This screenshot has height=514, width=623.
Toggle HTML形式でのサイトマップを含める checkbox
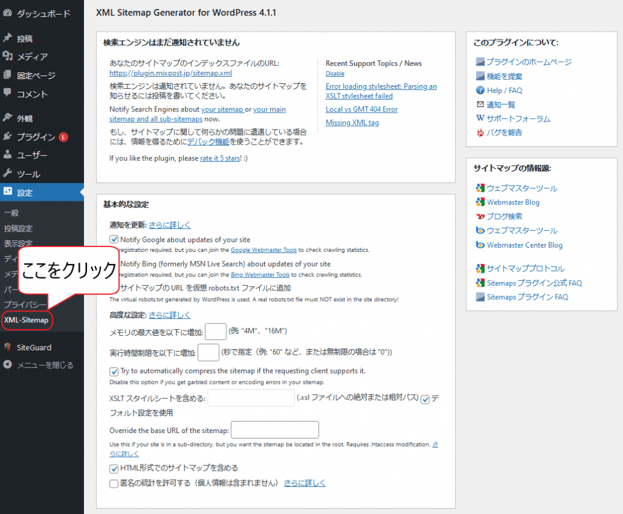click(x=114, y=468)
